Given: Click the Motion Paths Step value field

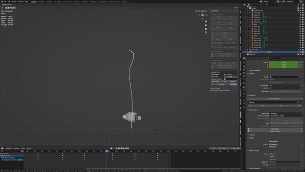Looking at the screenshot, I should click(x=286, y=123).
